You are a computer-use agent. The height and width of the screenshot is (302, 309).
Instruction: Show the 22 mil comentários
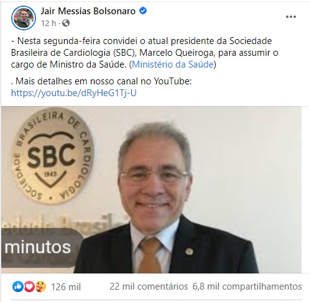[x=149, y=286]
